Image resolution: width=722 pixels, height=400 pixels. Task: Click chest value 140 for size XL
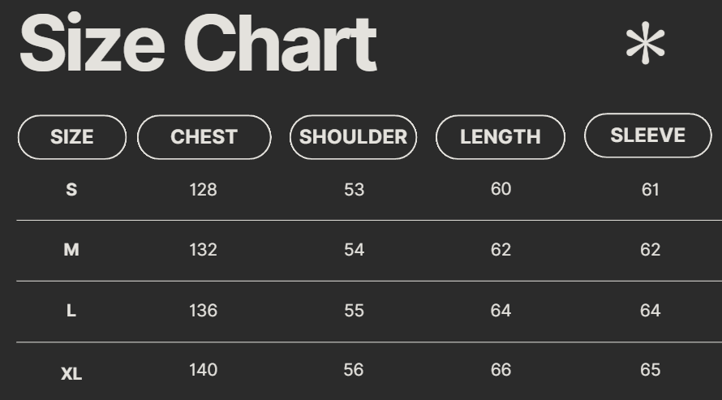click(203, 370)
